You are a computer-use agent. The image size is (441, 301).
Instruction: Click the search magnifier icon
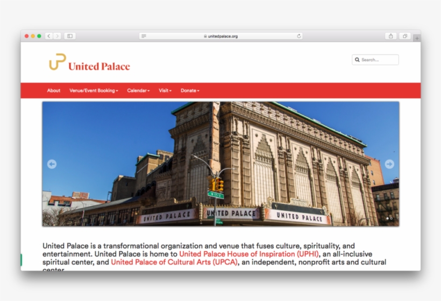tap(357, 60)
